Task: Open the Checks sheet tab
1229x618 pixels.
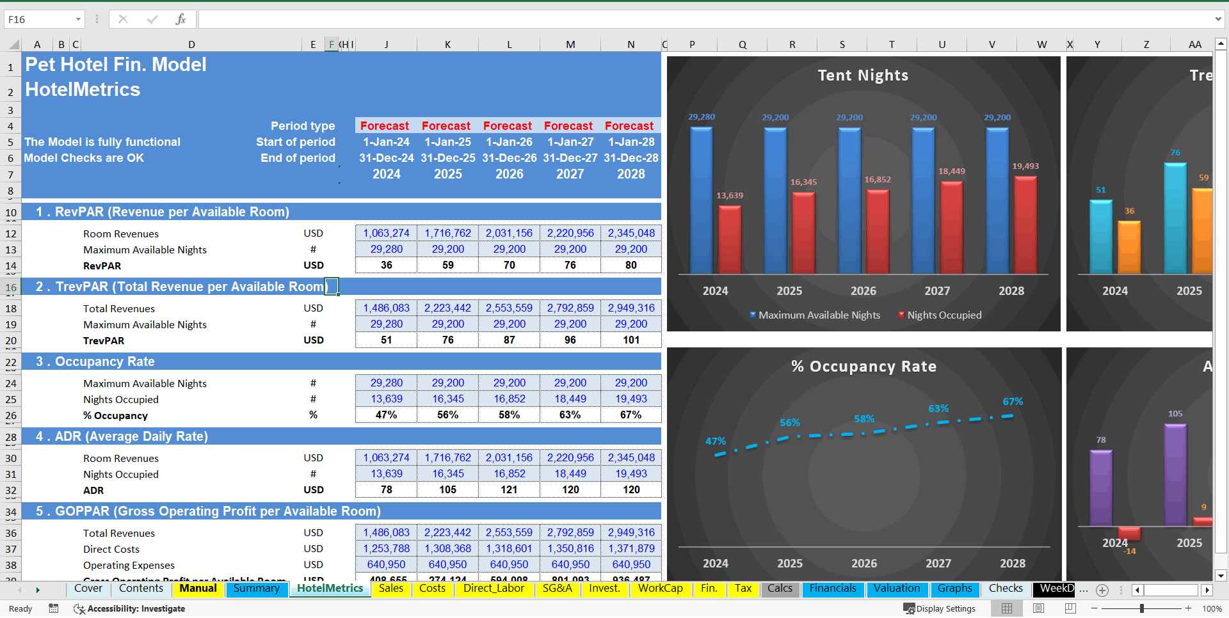Action: (1006, 589)
